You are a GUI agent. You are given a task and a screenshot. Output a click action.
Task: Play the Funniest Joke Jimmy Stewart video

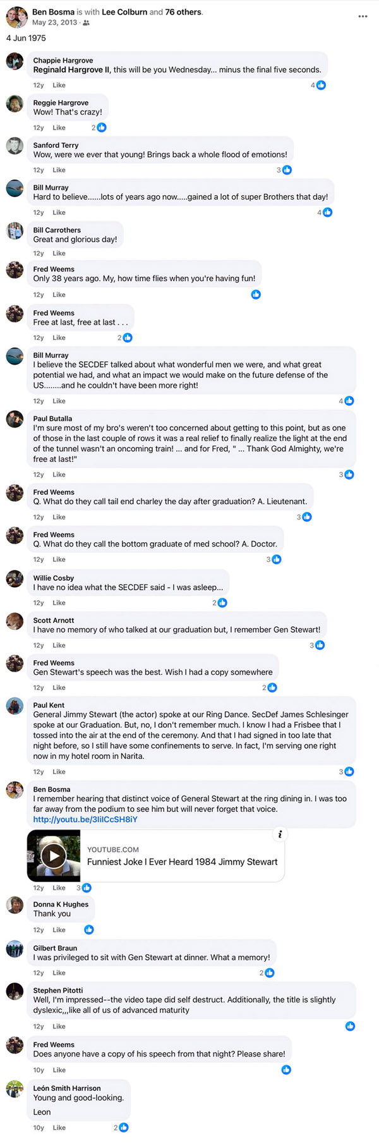54,856
